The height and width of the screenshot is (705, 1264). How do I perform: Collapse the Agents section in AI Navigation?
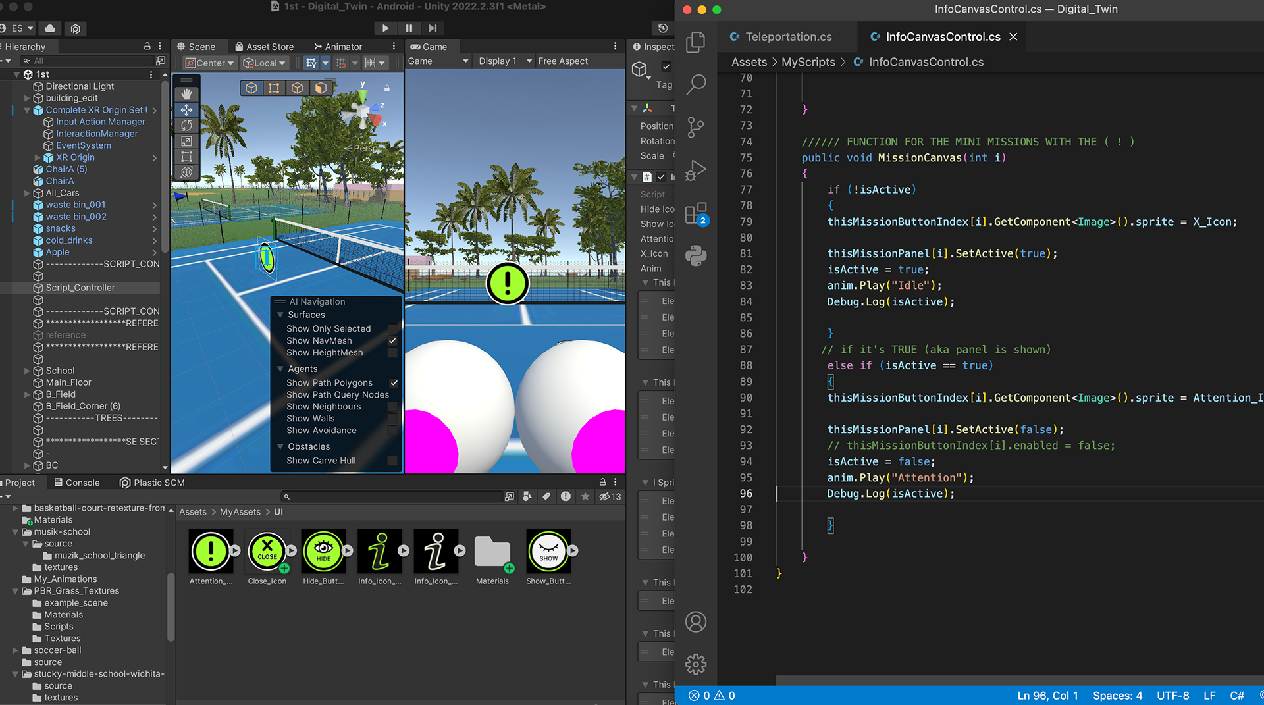click(x=280, y=369)
